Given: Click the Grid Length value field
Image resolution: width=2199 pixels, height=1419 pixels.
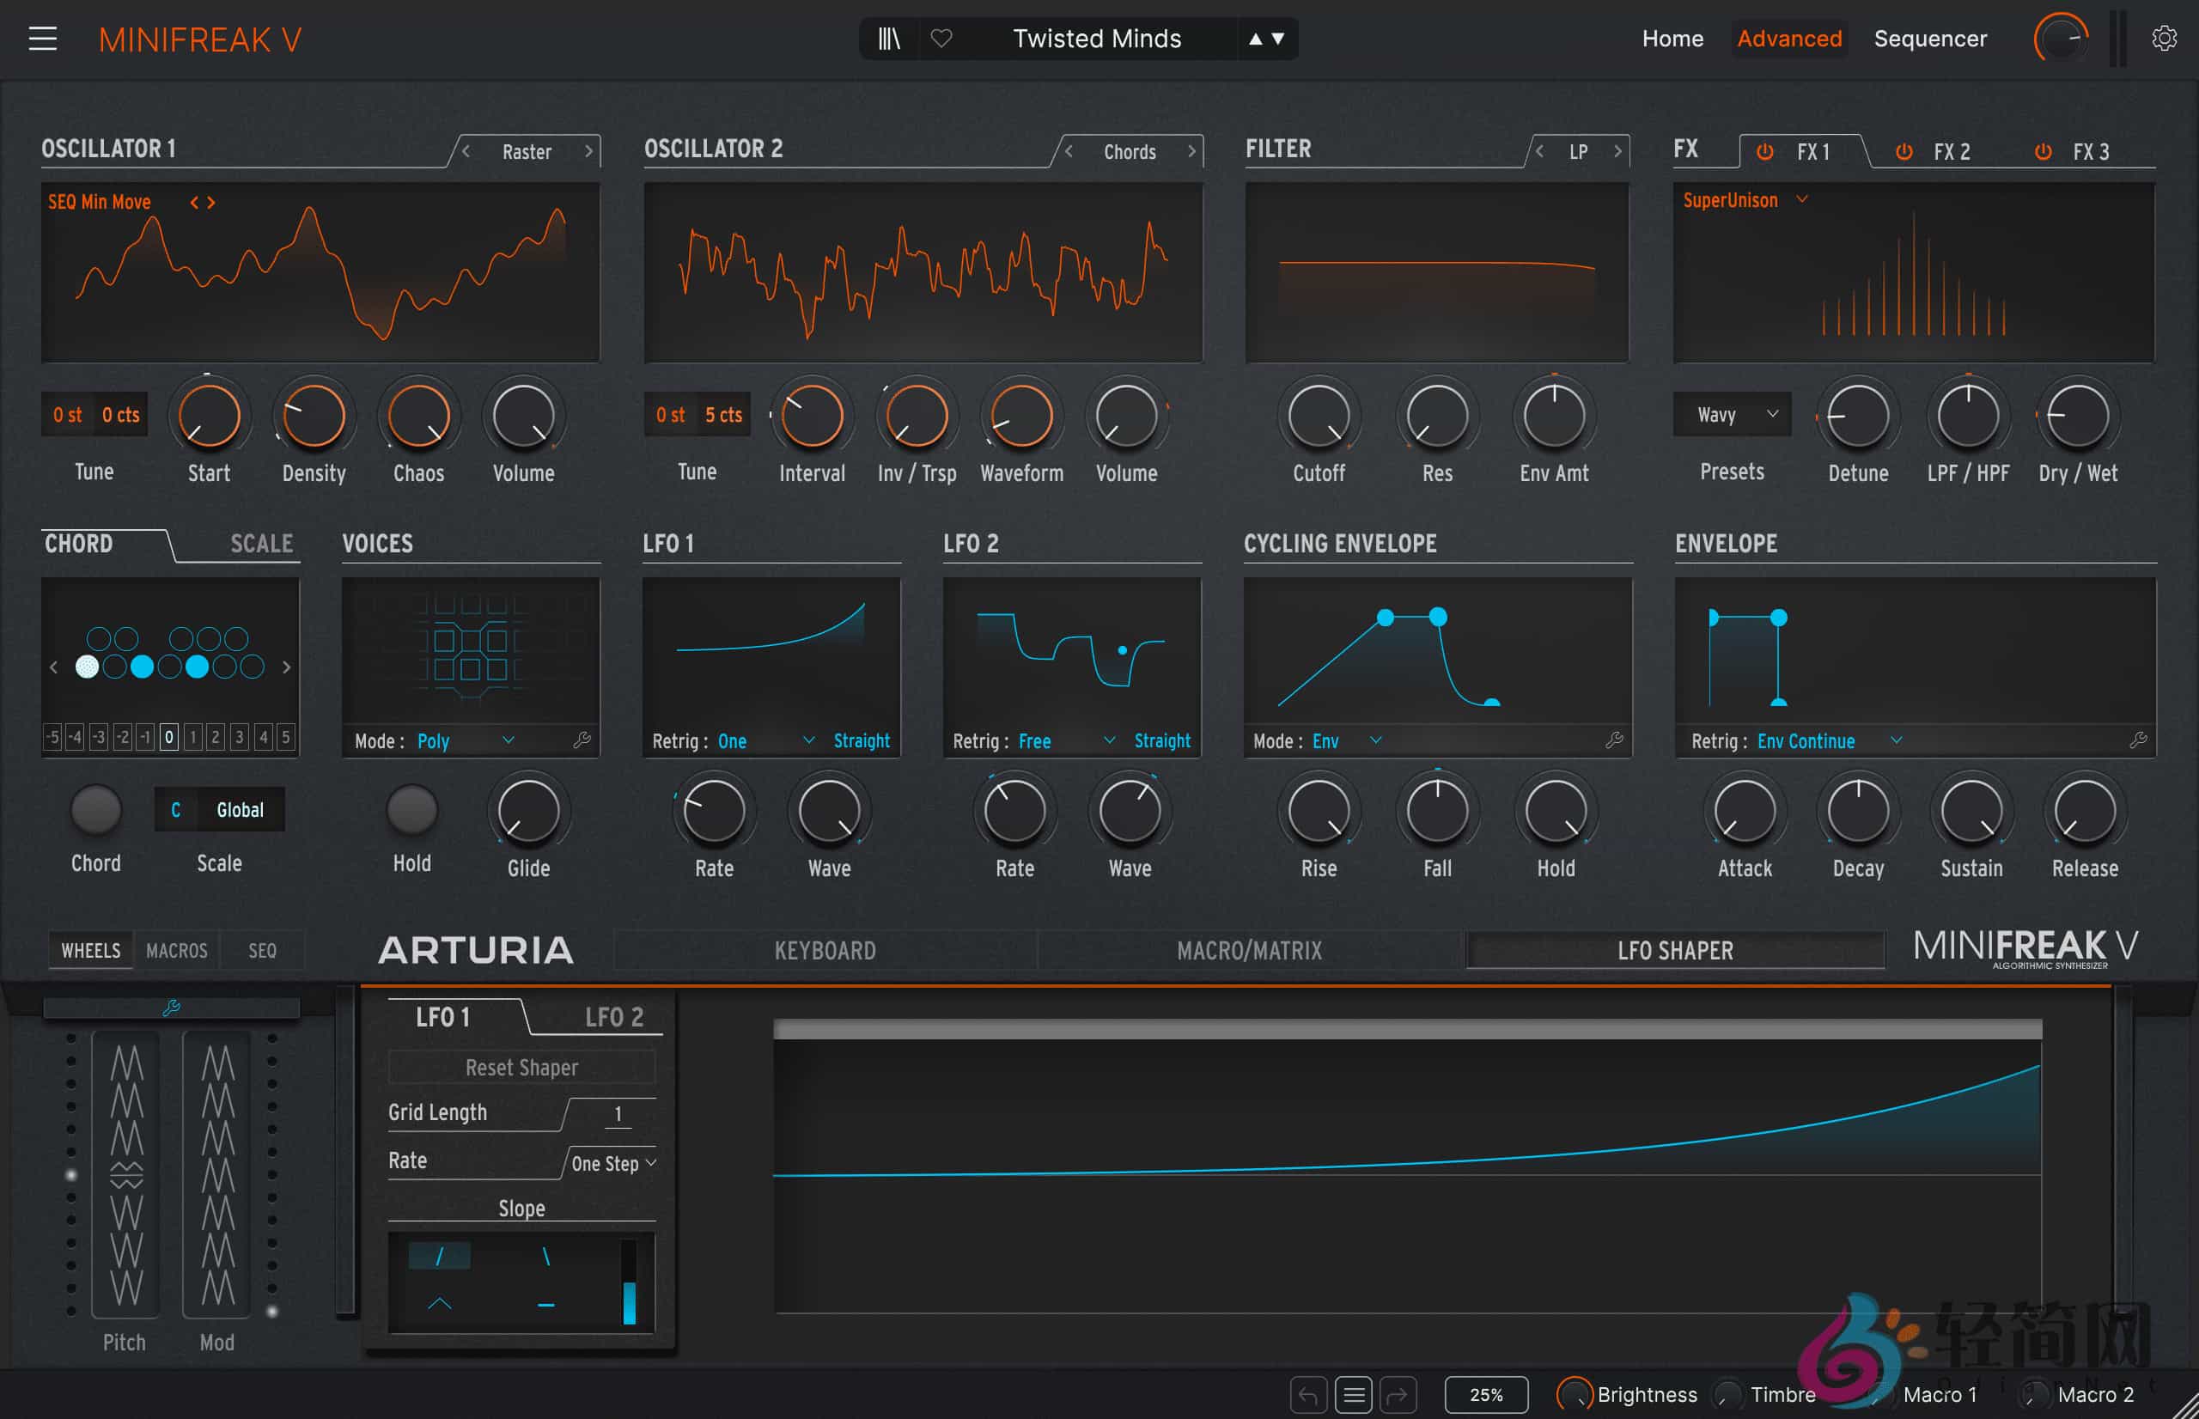Looking at the screenshot, I should click(x=618, y=1114).
